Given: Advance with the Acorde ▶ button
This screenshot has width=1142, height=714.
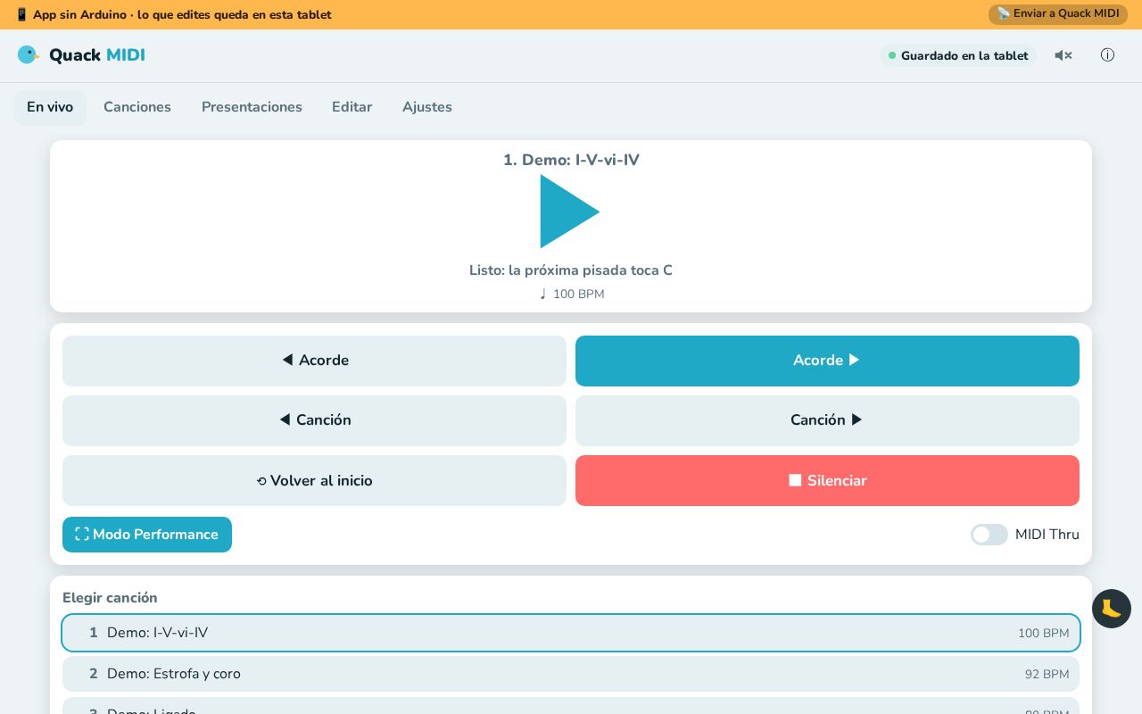Looking at the screenshot, I should coord(827,361).
